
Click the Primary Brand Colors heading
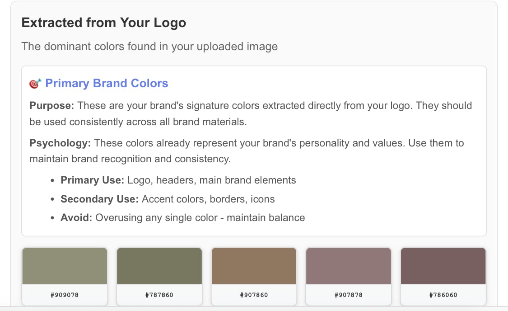click(x=107, y=83)
